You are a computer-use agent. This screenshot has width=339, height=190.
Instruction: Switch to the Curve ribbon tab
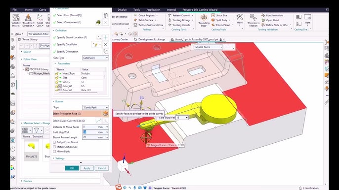click(x=42, y=10)
